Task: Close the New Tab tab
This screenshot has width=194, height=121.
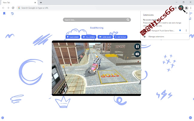Action: pyautogui.click(x=35, y=2)
